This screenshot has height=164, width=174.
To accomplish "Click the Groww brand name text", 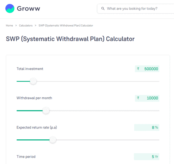I will tap(29, 8).
